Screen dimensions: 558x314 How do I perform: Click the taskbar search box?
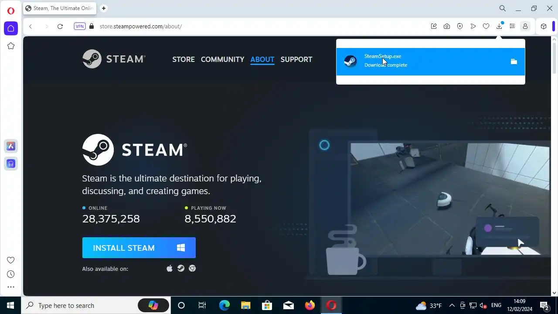pos(95,305)
